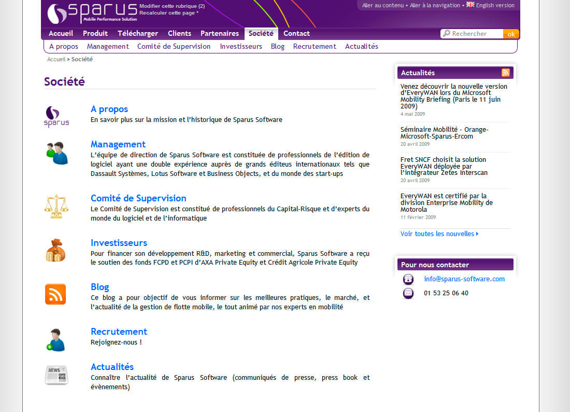Click the UK flag icon for English version
This screenshot has height=412, width=570.
point(471,5)
